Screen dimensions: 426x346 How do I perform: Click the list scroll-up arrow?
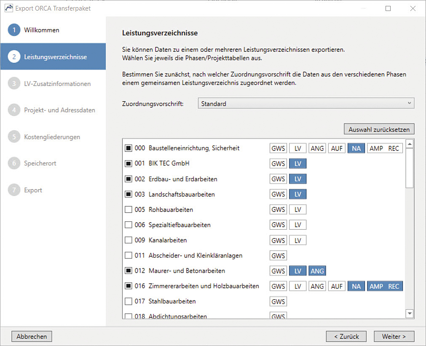pos(410,144)
